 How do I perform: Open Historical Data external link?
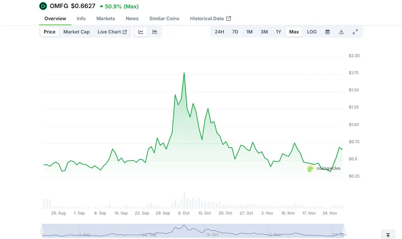(210, 18)
